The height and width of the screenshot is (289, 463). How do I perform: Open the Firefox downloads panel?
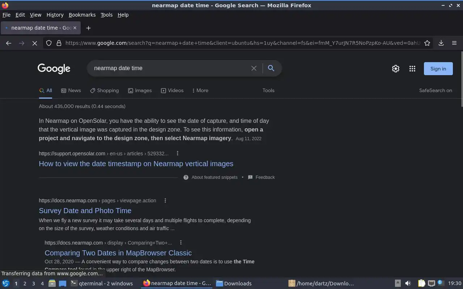(441, 43)
